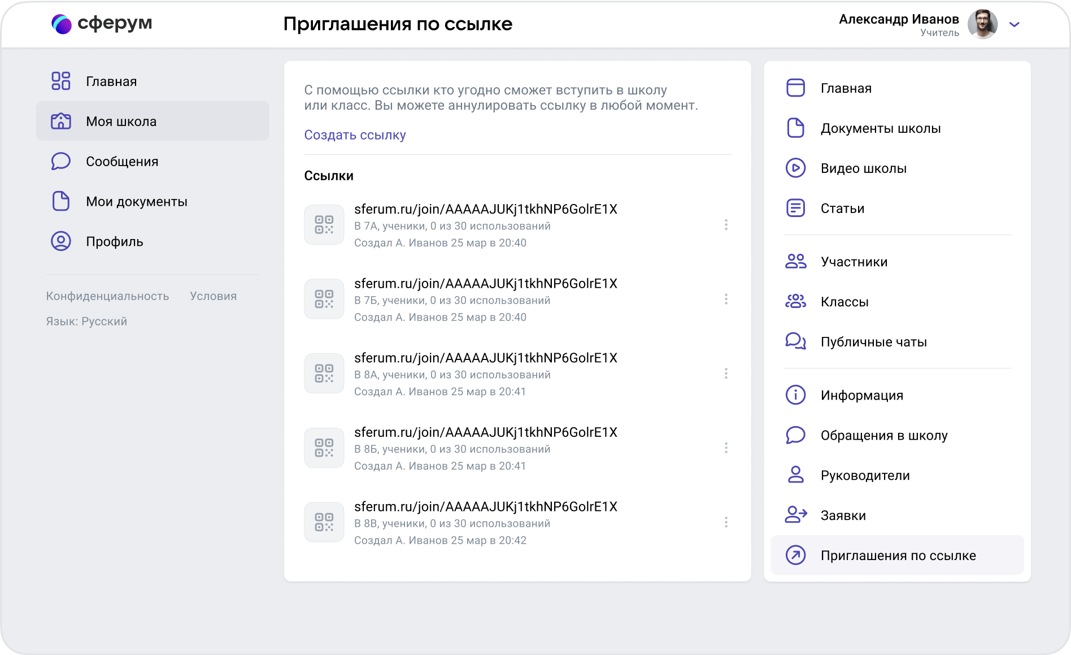The image size is (1071, 655).
Task: Click the Главная grid icon in left sidebar
Action: coord(61,81)
